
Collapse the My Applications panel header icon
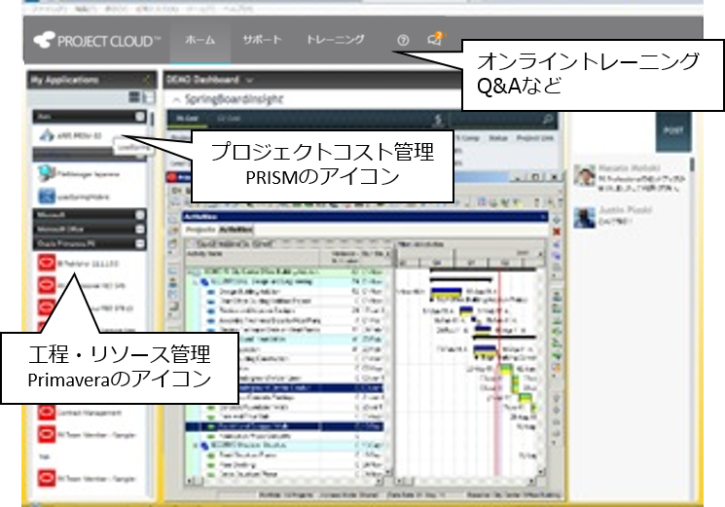pyautogui.click(x=147, y=80)
